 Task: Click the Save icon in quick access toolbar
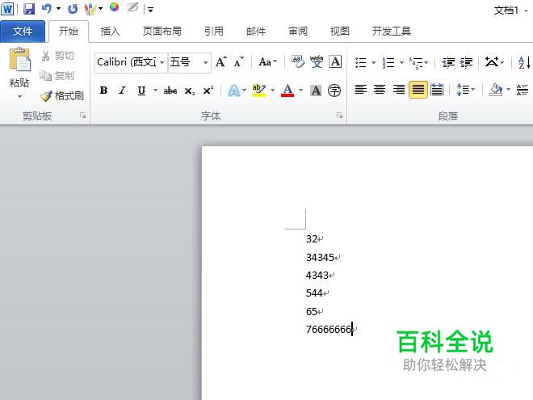click(29, 9)
